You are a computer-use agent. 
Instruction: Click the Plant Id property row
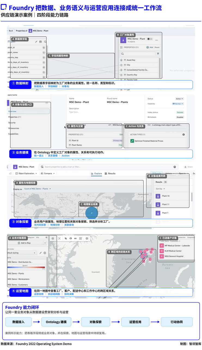[95, 141]
